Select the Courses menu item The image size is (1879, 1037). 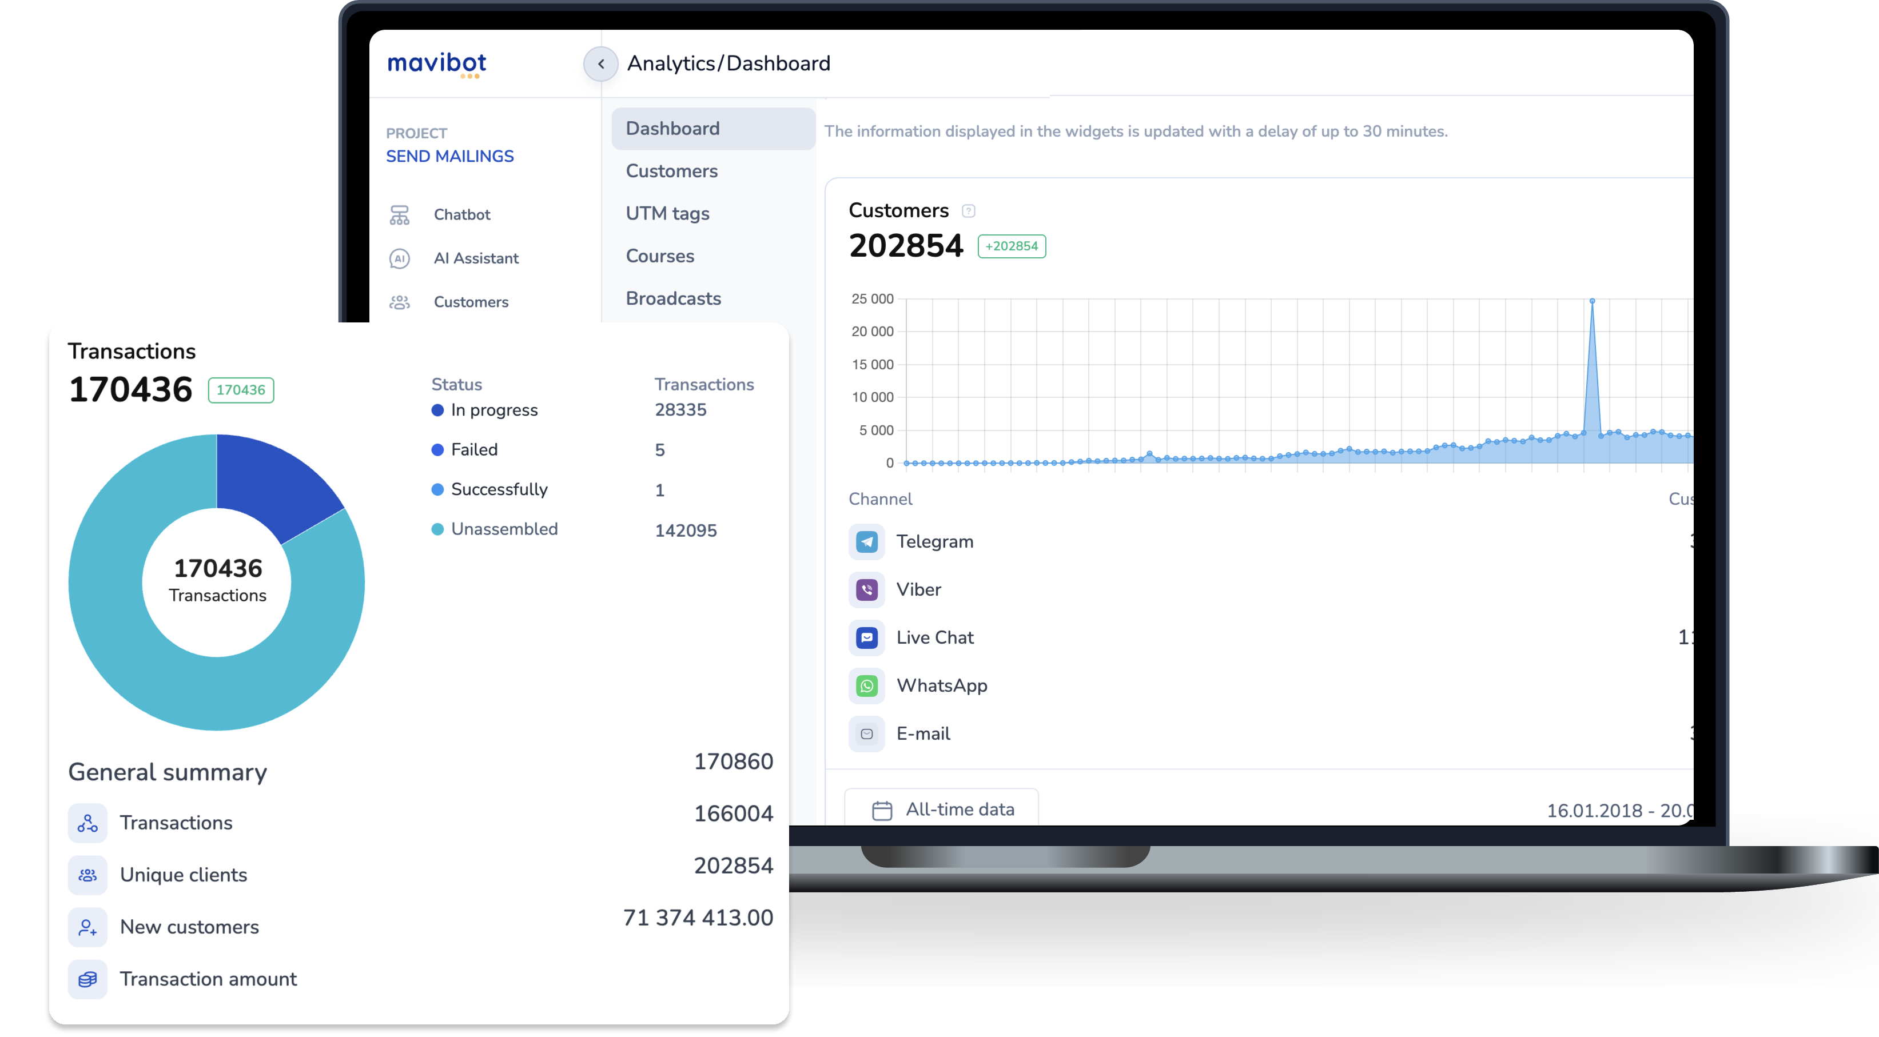659,256
